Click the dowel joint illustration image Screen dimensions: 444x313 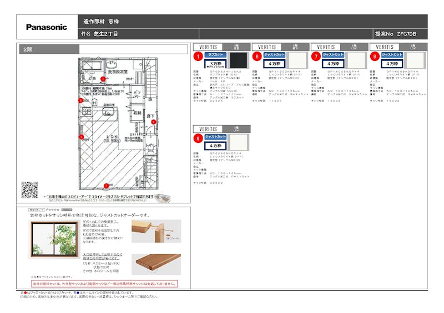[x=157, y=231]
